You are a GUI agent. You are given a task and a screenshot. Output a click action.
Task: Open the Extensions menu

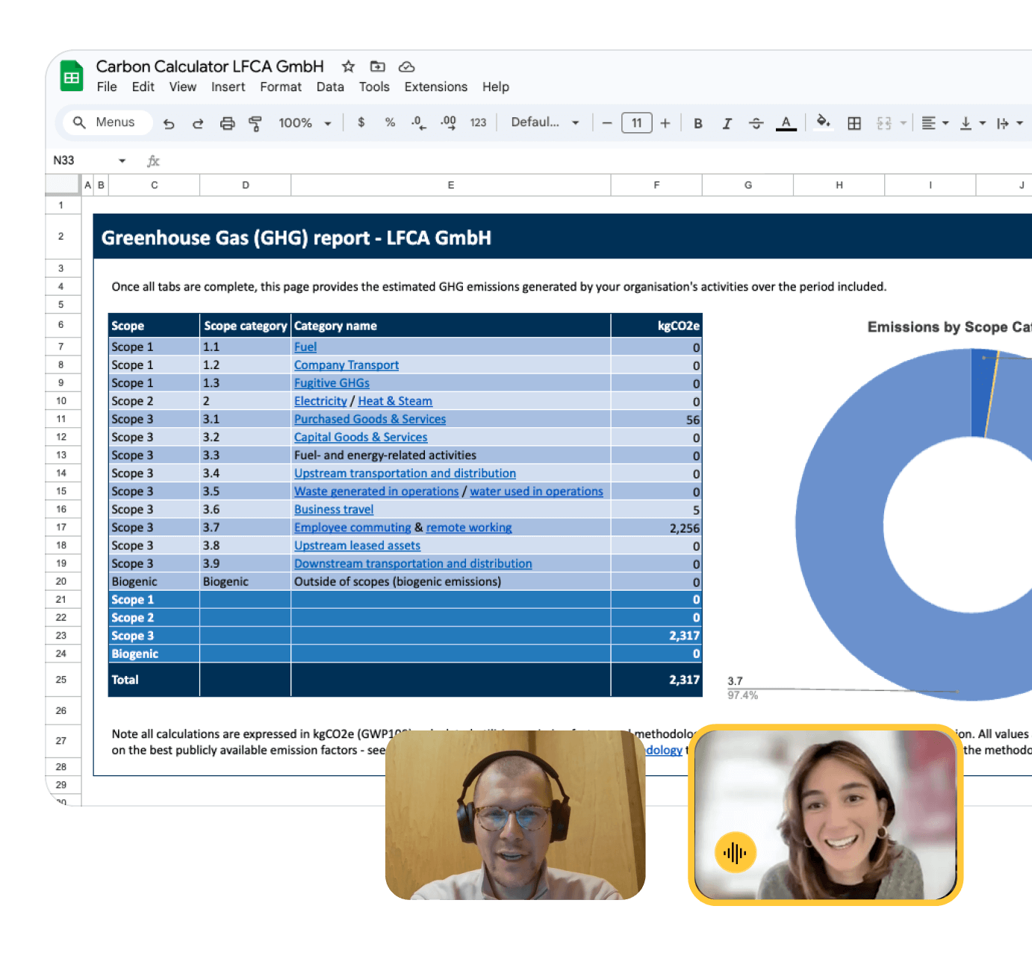coord(436,87)
